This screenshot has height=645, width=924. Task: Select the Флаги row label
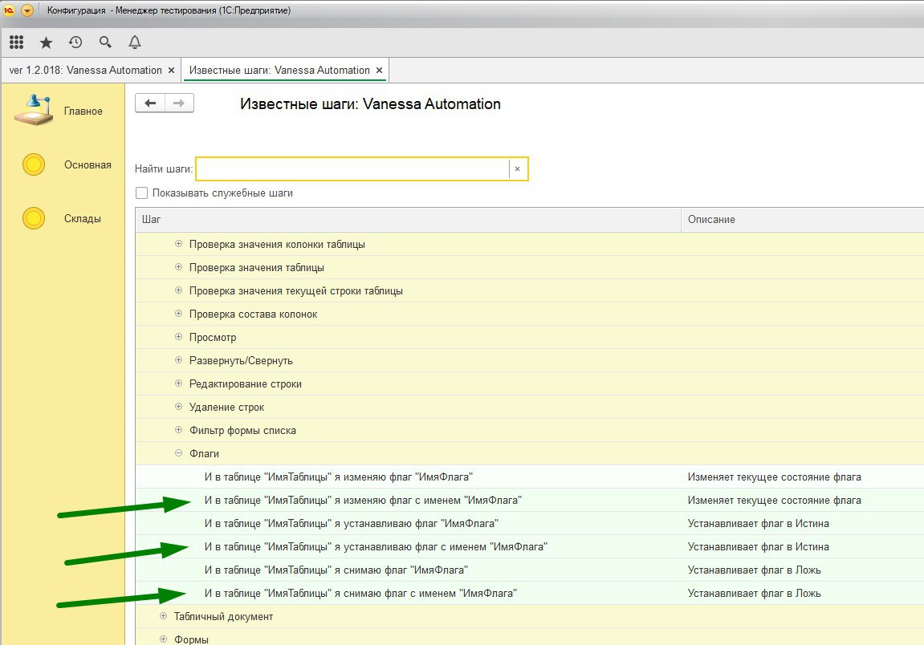pos(204,453)
